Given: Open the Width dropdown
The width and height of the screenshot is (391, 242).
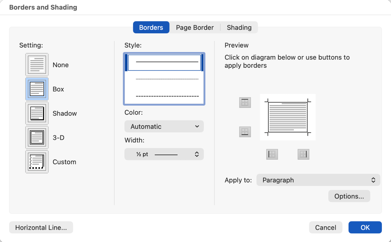Looking at the screenshot, I should [164, 154].
